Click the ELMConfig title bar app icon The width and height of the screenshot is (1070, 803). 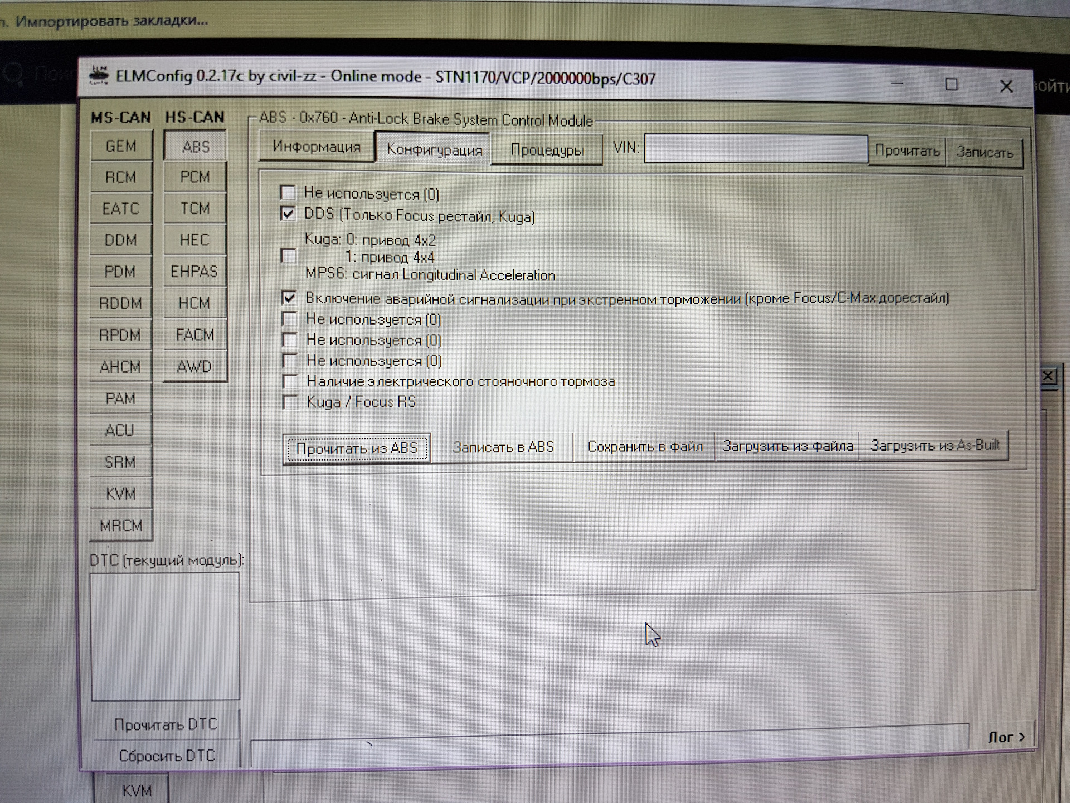(99, 75)
